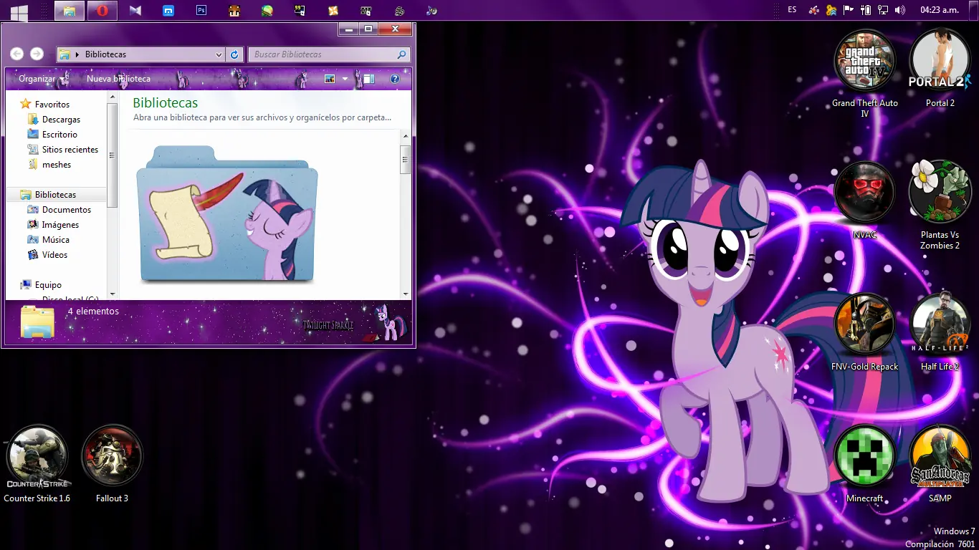The height and width of the screenshot is (550, 979).
Task: Select the Twilight Sparkle library folder thumbnail
Action: click(227, 213)
